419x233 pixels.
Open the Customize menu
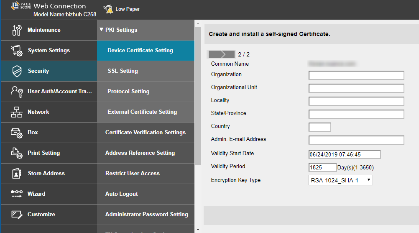(49, 214)
